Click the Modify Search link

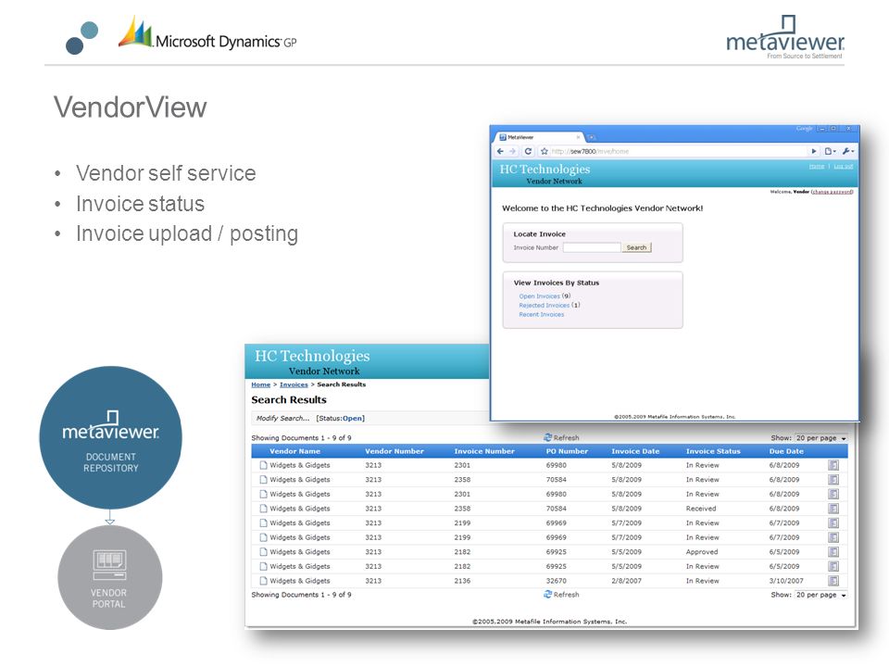283,419
